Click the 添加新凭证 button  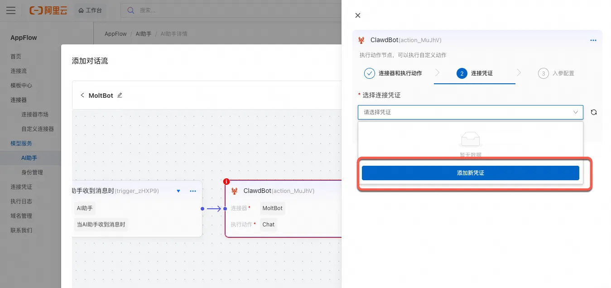tap(471, 173)
